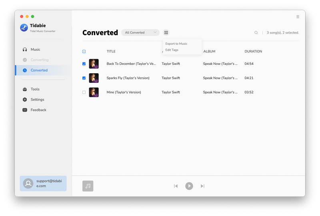Click Mine (Taylor's Version) album thumbnail

(94, 92)
